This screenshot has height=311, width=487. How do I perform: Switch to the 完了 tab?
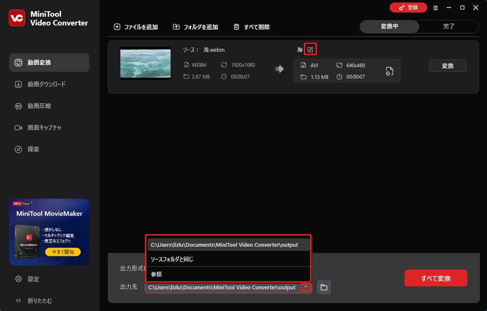pos(449,26)
